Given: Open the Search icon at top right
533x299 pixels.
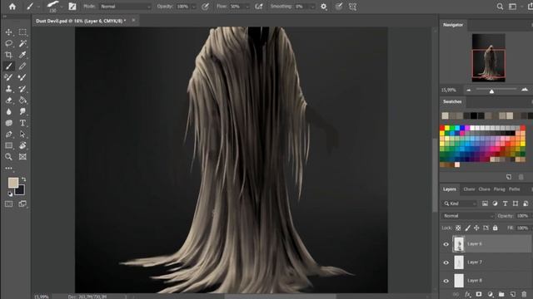Looking at the screenshot, I should [x=500, y=7].
